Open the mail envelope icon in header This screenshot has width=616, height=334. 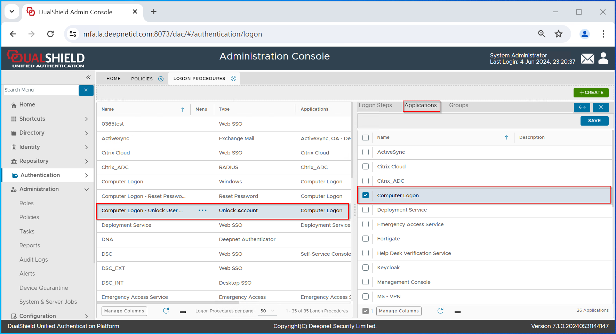coord(587,58)
